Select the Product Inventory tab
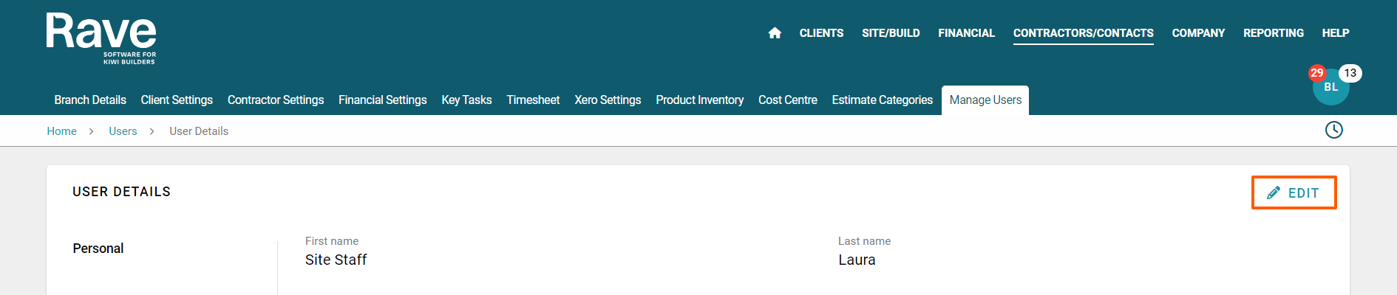This screenshot has width=1397, height=295. coord(699,100)
